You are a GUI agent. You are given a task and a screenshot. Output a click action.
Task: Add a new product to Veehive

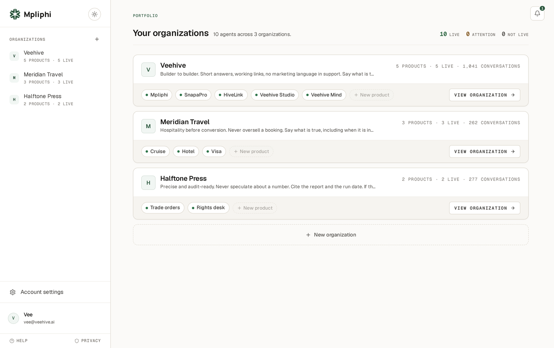coord(372,95)
